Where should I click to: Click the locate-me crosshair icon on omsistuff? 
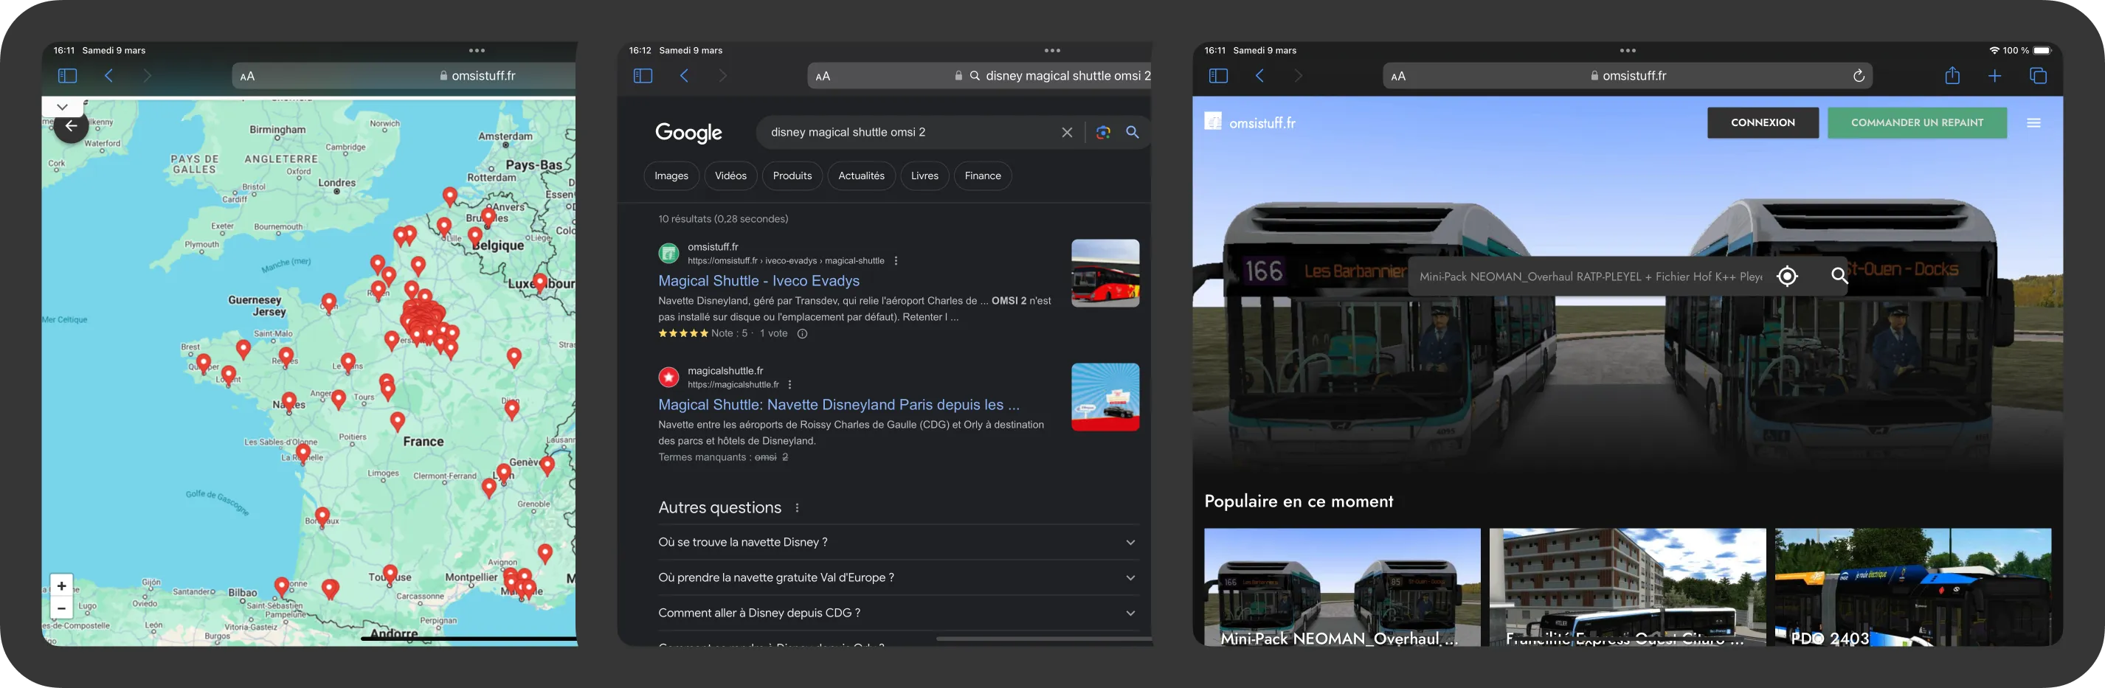coord(1787,277)
